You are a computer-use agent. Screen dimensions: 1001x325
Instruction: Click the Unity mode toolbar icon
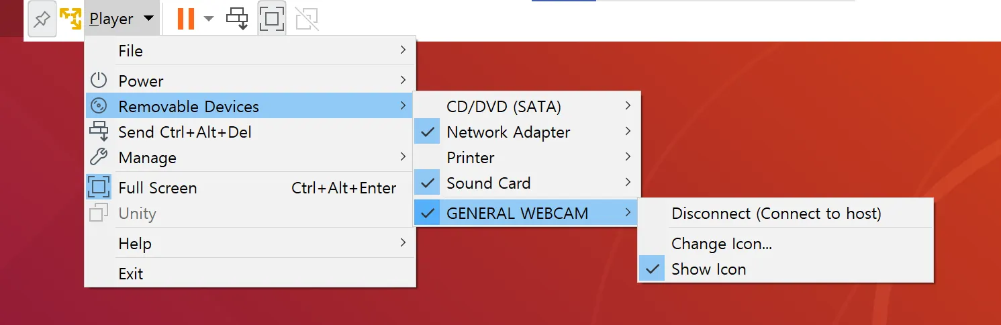[x=307, y=19]
